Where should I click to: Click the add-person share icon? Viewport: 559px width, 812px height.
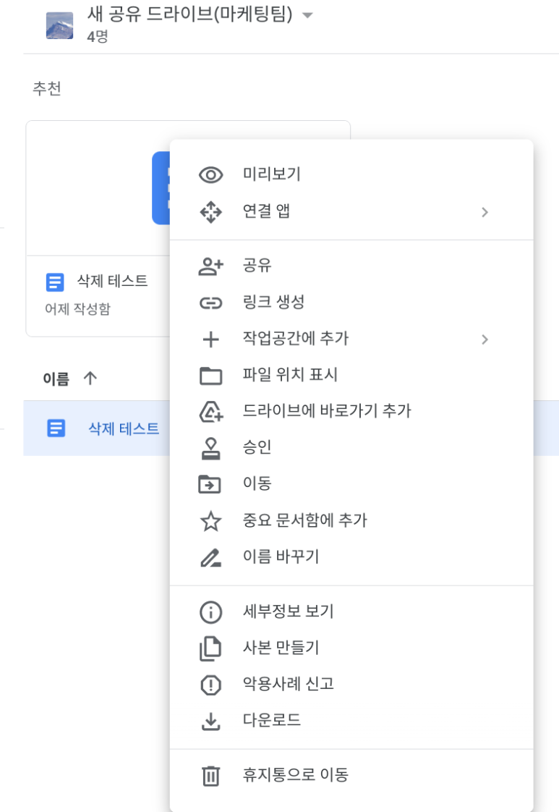point(210,266)
